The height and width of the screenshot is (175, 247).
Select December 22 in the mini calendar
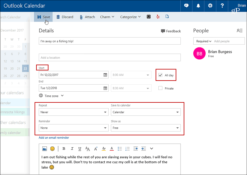point(25,68)
